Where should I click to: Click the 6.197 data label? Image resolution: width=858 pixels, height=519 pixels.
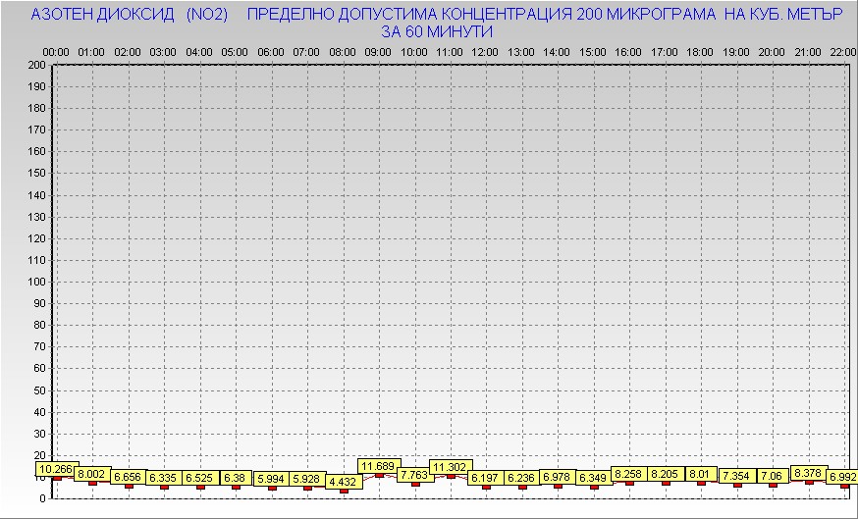tap(486, 478)
